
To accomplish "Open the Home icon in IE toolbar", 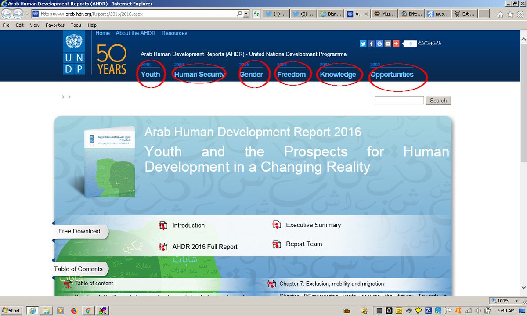I will coord(501,14).
